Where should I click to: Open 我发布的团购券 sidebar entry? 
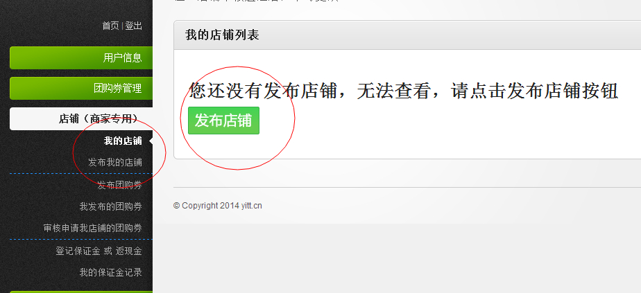point(111,206)
